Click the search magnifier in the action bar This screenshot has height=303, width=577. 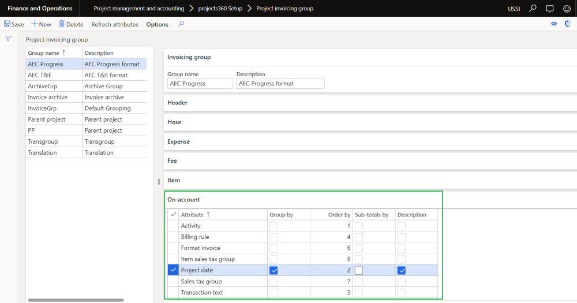[x=181, y=24]
